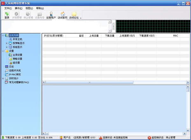The height and width of the screenshot is (140, 191).
Task: Click the FAQ book icon
Action: (6, 82)
